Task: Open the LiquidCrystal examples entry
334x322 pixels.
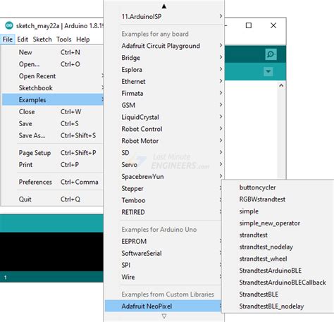Action: pos(164,117)
